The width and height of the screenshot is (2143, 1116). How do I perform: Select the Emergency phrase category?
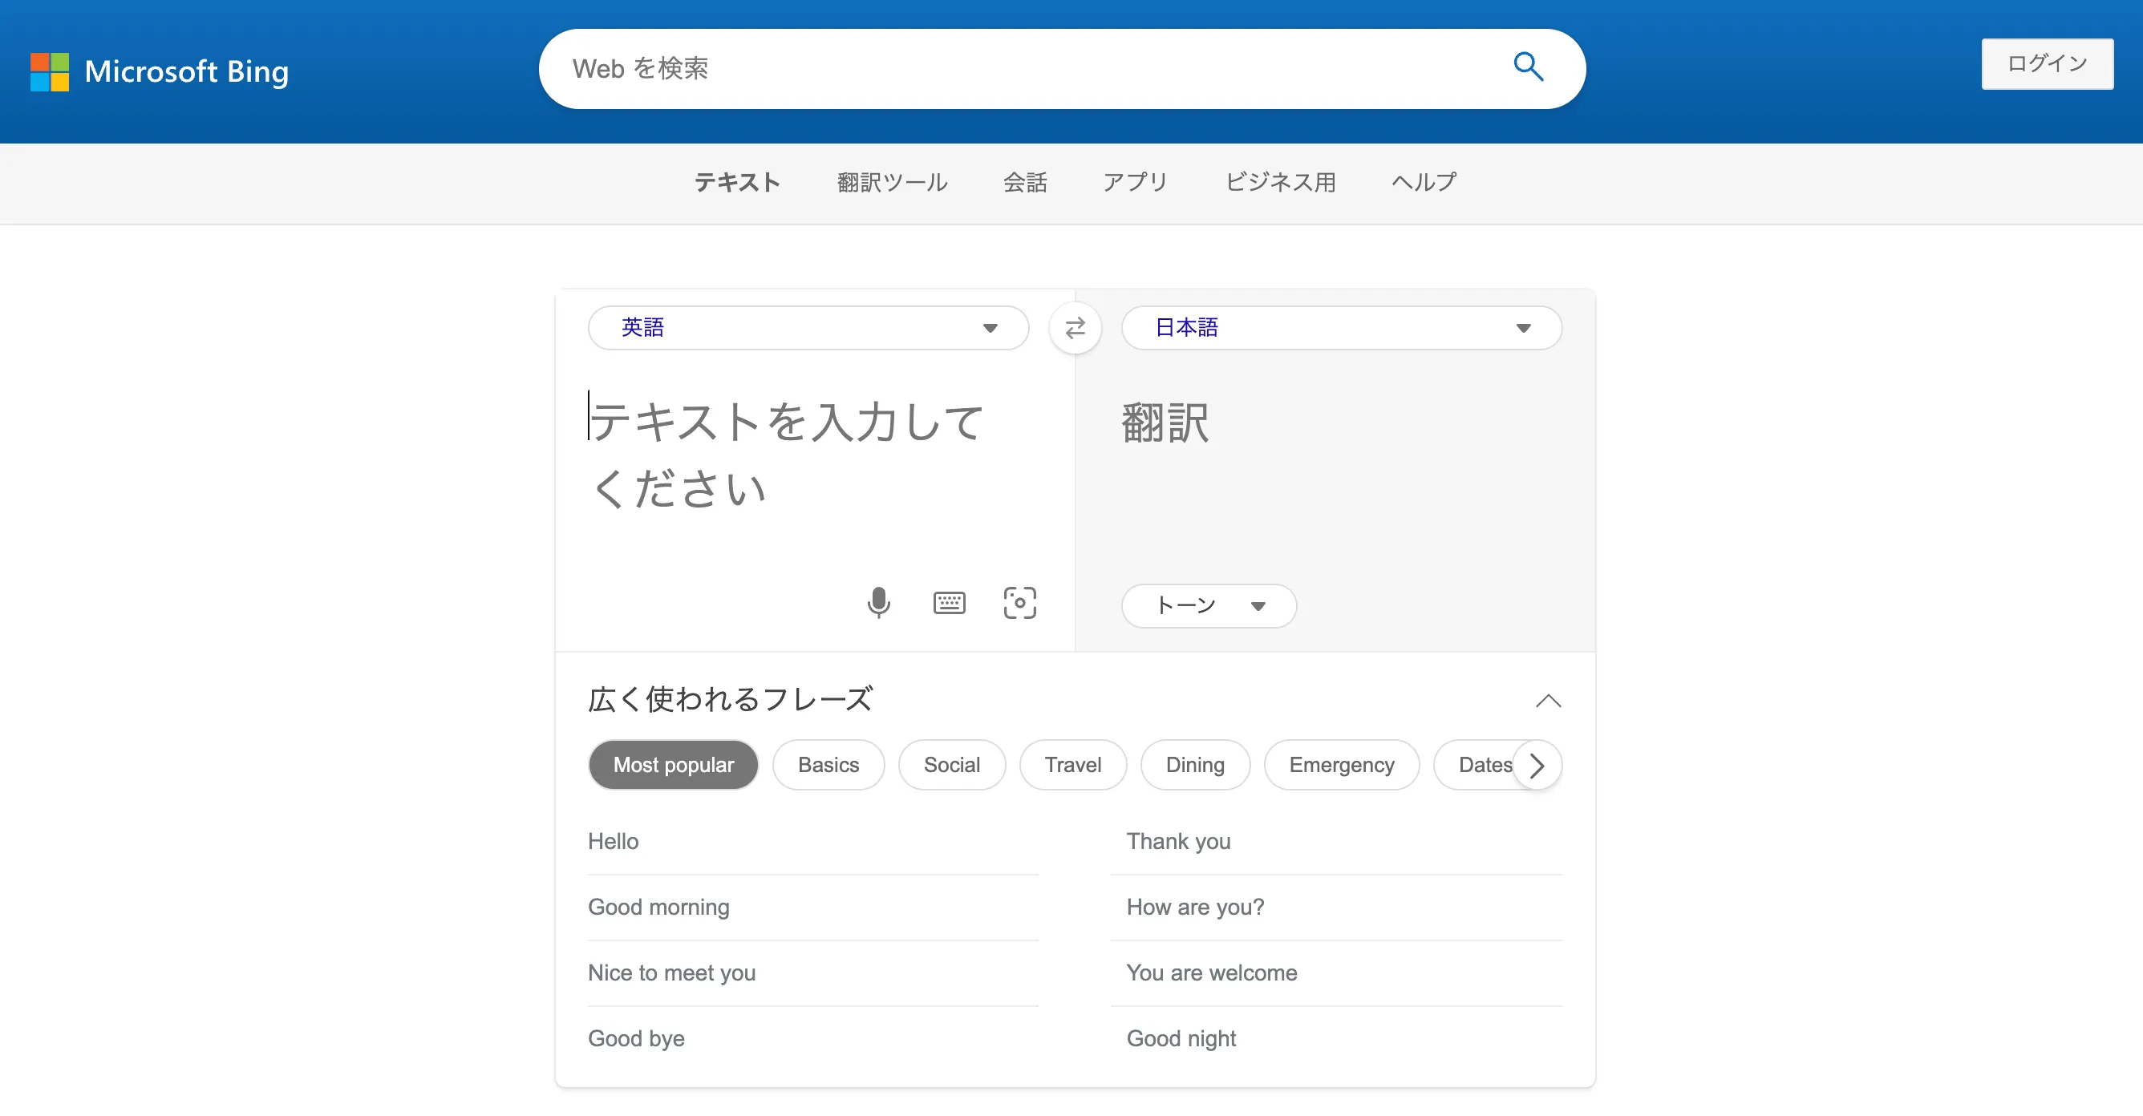[1342, 765]
